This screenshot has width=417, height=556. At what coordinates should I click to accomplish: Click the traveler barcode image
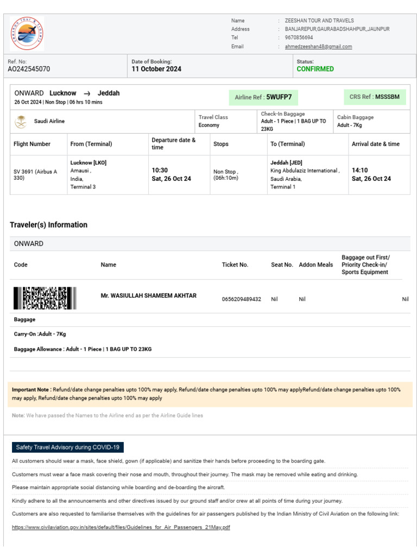click(45, 298)
